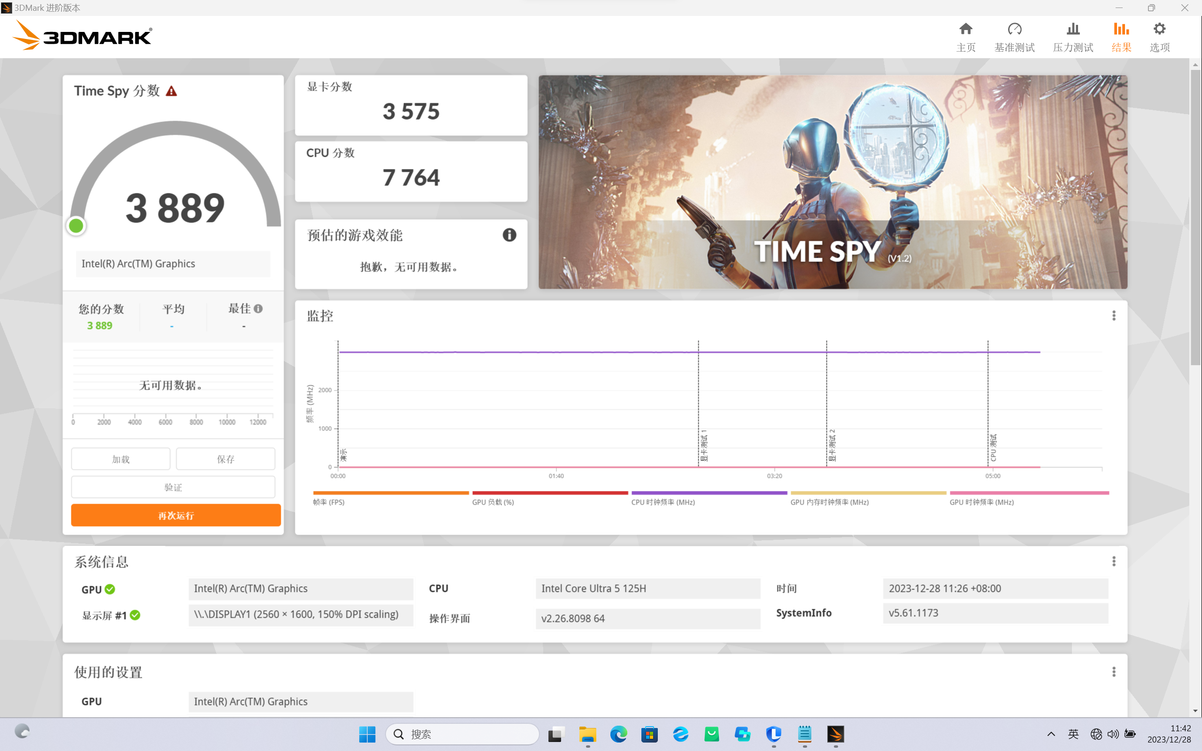Open the blue overlapping-squares app in the taskbar
This screenshot has width=1202, height=751.
[742, 734]
